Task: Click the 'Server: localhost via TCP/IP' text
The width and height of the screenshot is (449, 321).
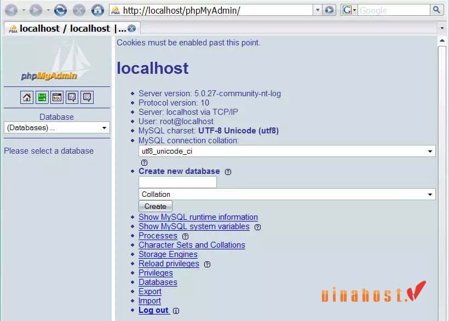Action: (x=188, y=112)
